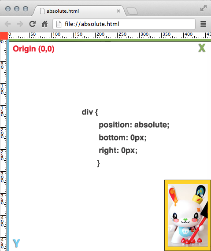
Task: Open a new tab
Action: coord(132,11)
